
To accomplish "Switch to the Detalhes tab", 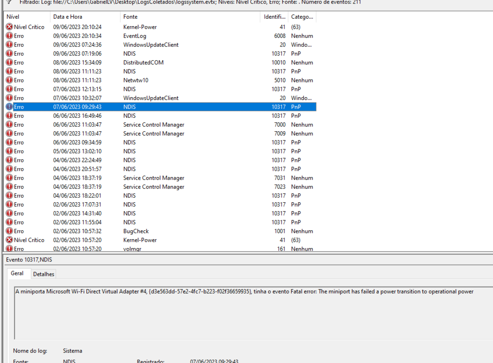I will pos(43,274).
